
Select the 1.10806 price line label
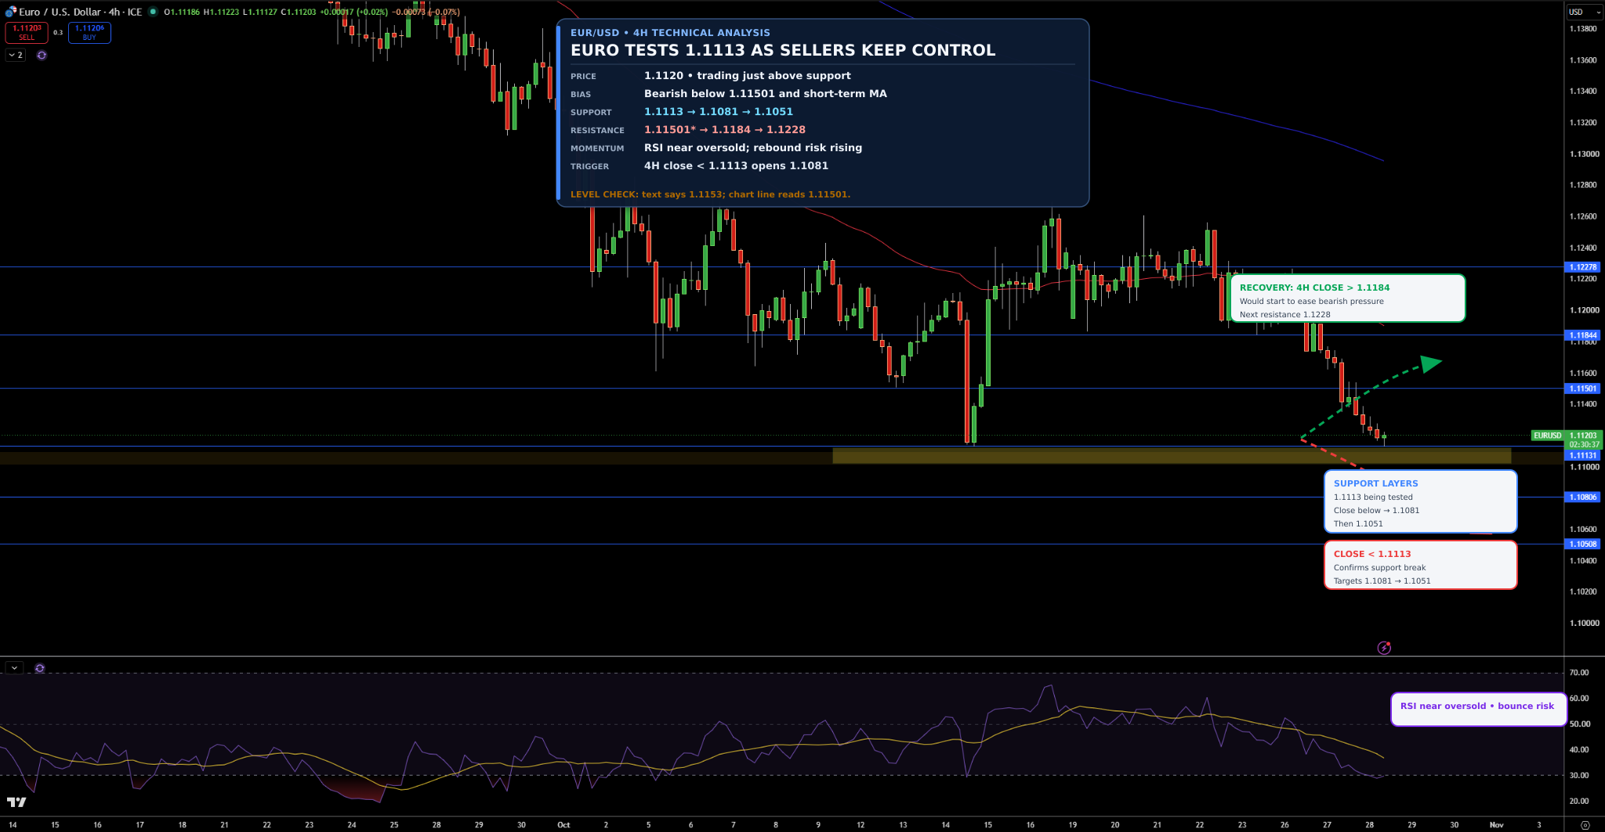click(x=1583, y=497)
